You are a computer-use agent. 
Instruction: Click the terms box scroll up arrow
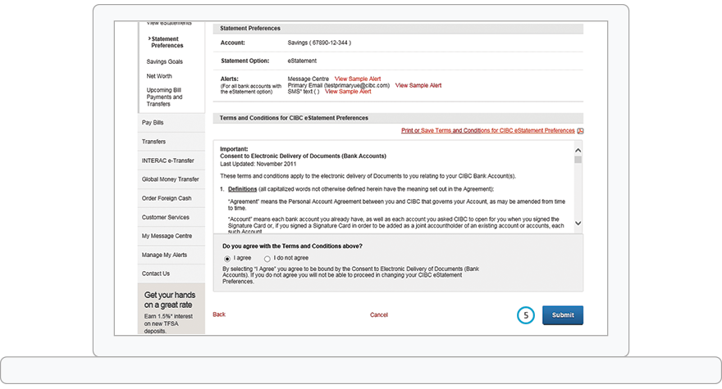(578, 151)
